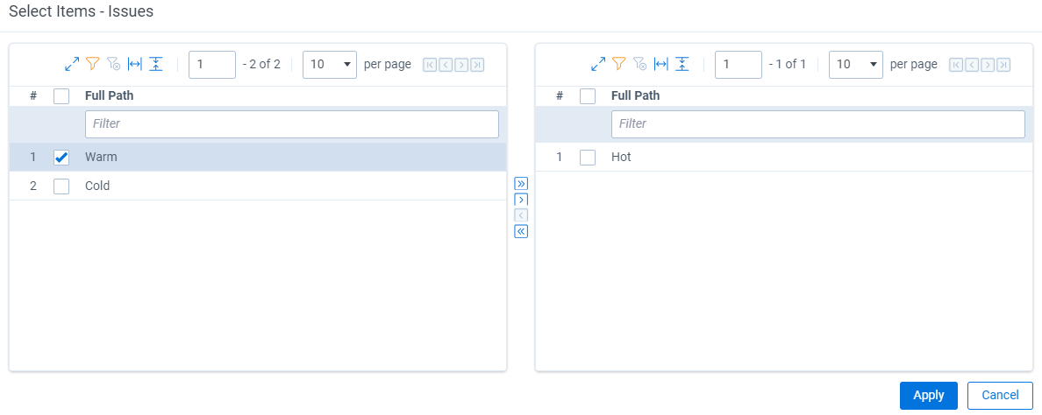Check the Hot item checkbox

click(x=588, y=158)
